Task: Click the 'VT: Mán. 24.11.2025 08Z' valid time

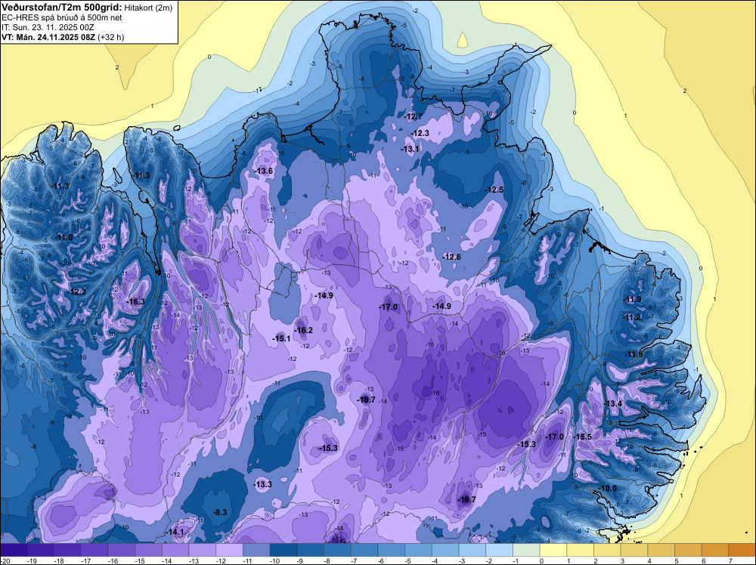Action: click(48, 37)
